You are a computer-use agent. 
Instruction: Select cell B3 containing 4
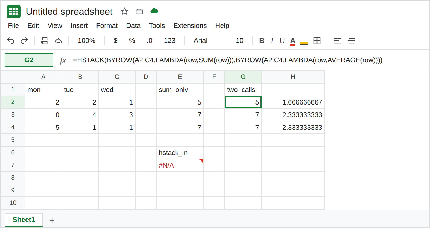(80, 115)
